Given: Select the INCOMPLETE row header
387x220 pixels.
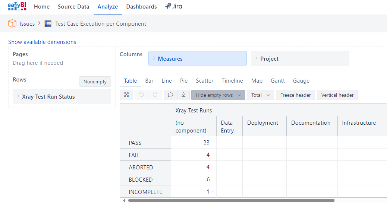Looking at the screenshot, I should [x=145, y=191].
